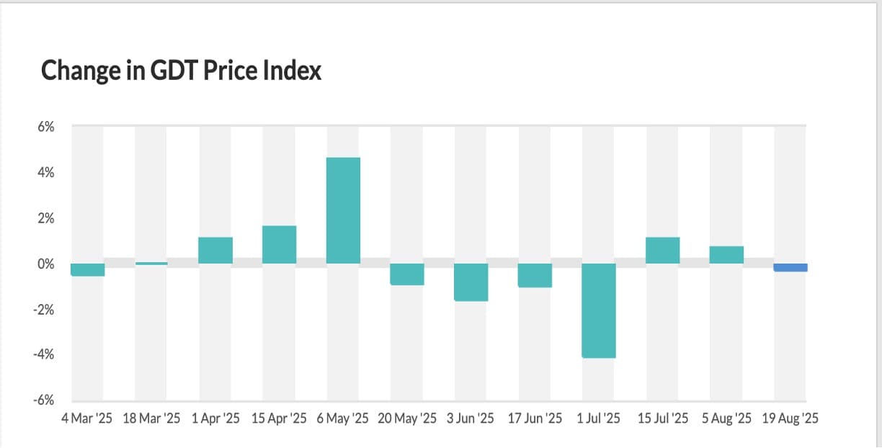Click the "19 Aug '25" x-axis date label
Screen dimensions: 882x448
[x=790, y=418]
